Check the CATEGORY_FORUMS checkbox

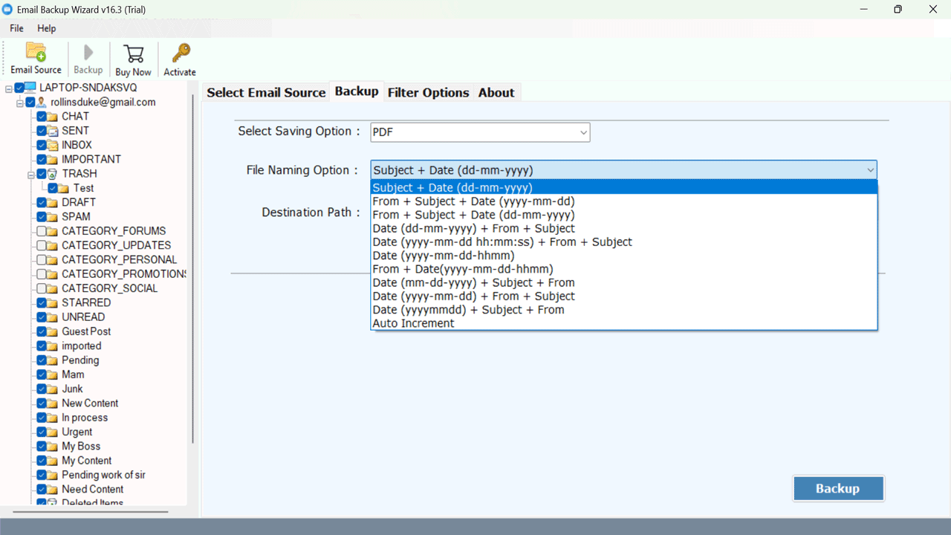tap(42, 231)
